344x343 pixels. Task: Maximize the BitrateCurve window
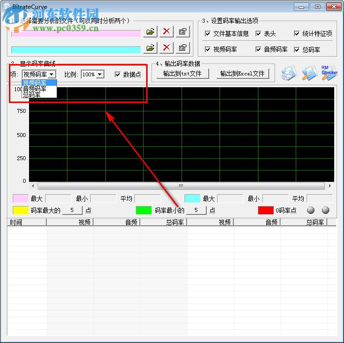point(317,7)
